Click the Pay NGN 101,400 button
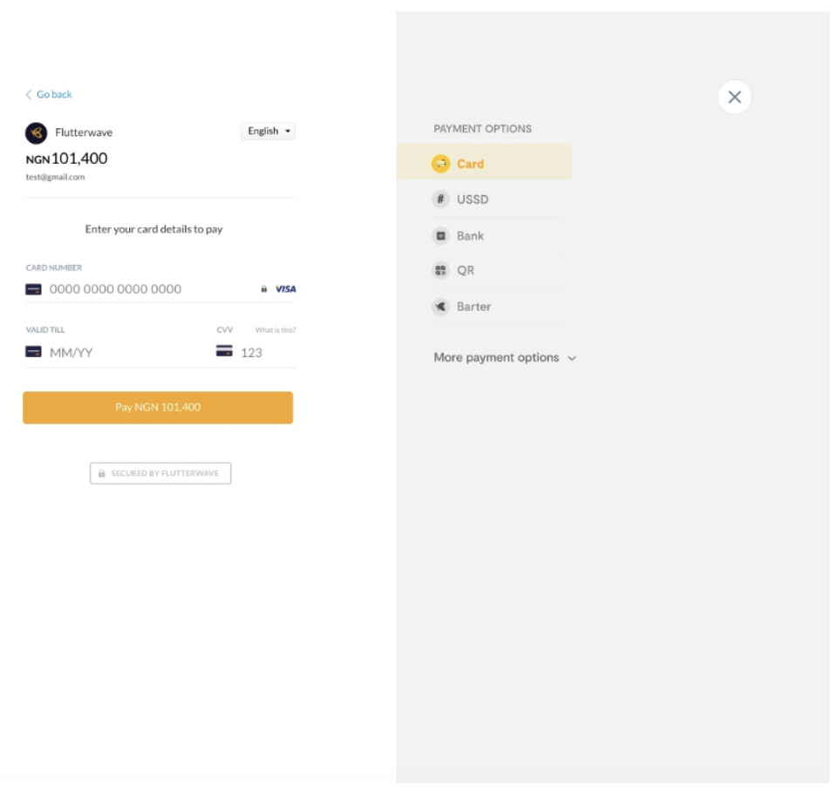 point(158,408)
